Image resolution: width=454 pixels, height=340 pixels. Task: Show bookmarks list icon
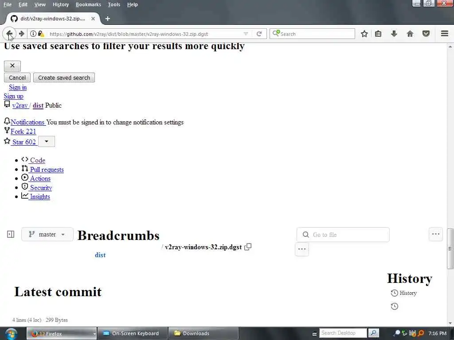378,34
